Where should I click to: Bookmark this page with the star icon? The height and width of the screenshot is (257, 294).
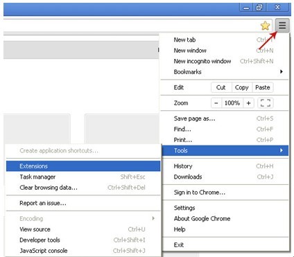coord(265,26)
